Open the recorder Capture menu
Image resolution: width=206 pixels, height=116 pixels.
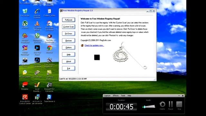[107, 96]
